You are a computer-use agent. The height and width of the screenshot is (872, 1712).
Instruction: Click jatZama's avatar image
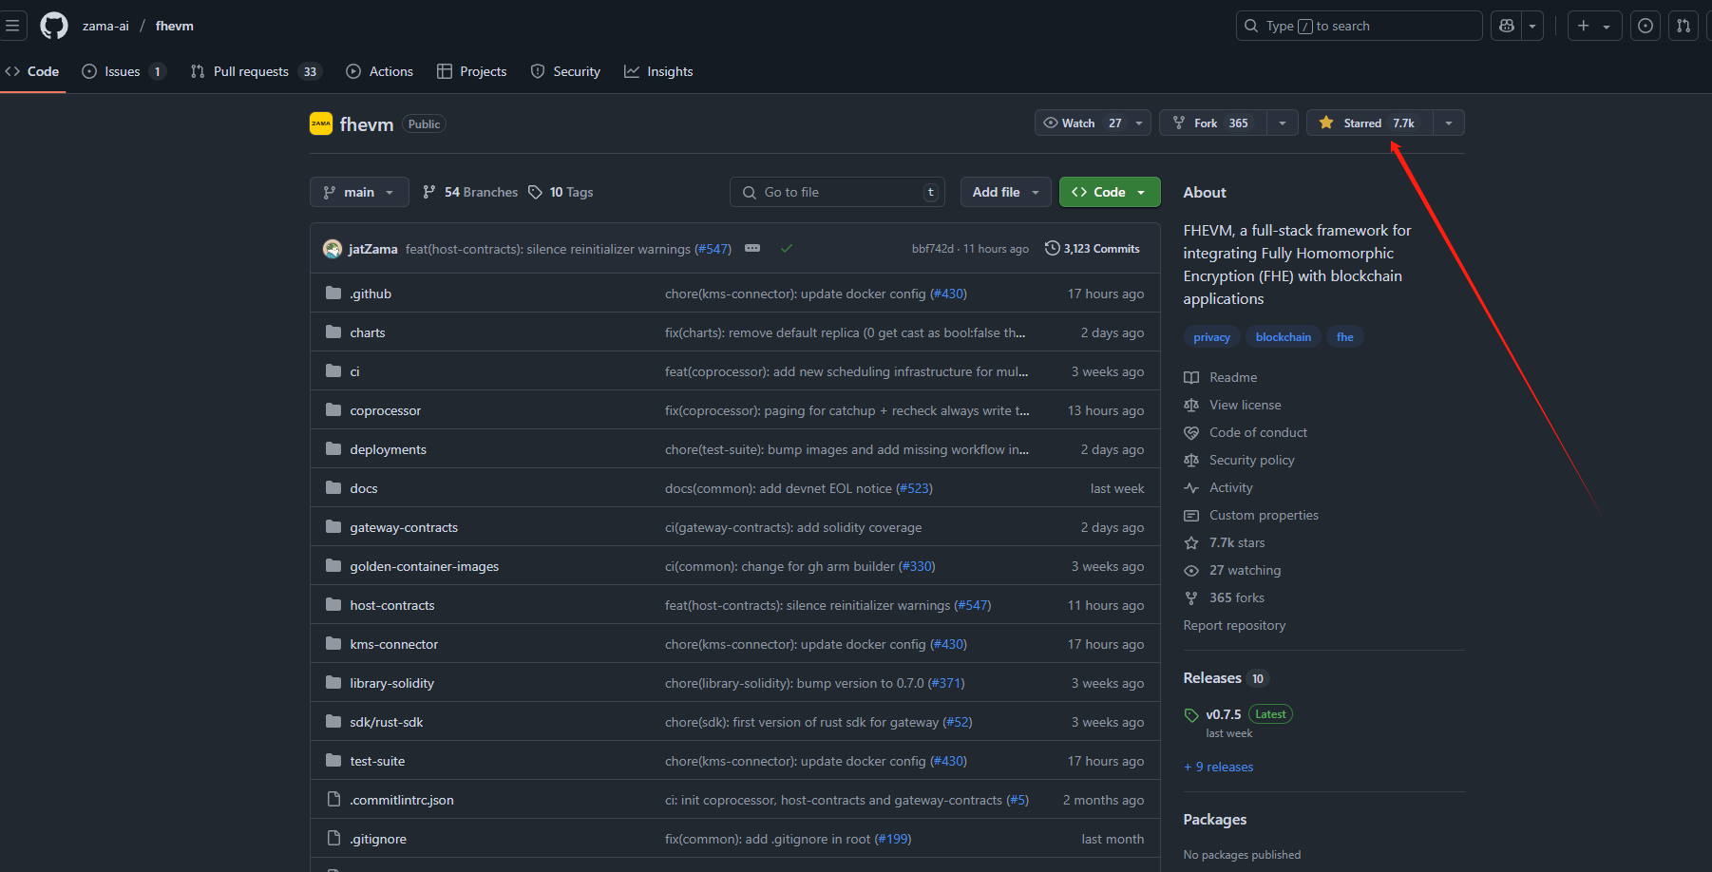[333, 249]
